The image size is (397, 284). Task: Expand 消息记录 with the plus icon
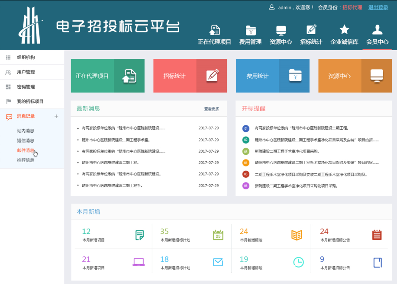(56, 116)
